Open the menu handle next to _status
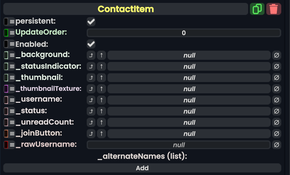This screenshot has width=290, height=175. pos(12,111)
